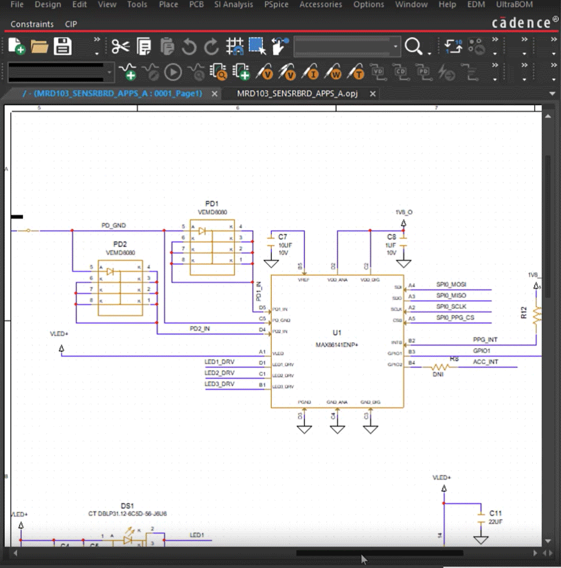Expand far-right overflow chevron on top toolbar

pos(554,39)
